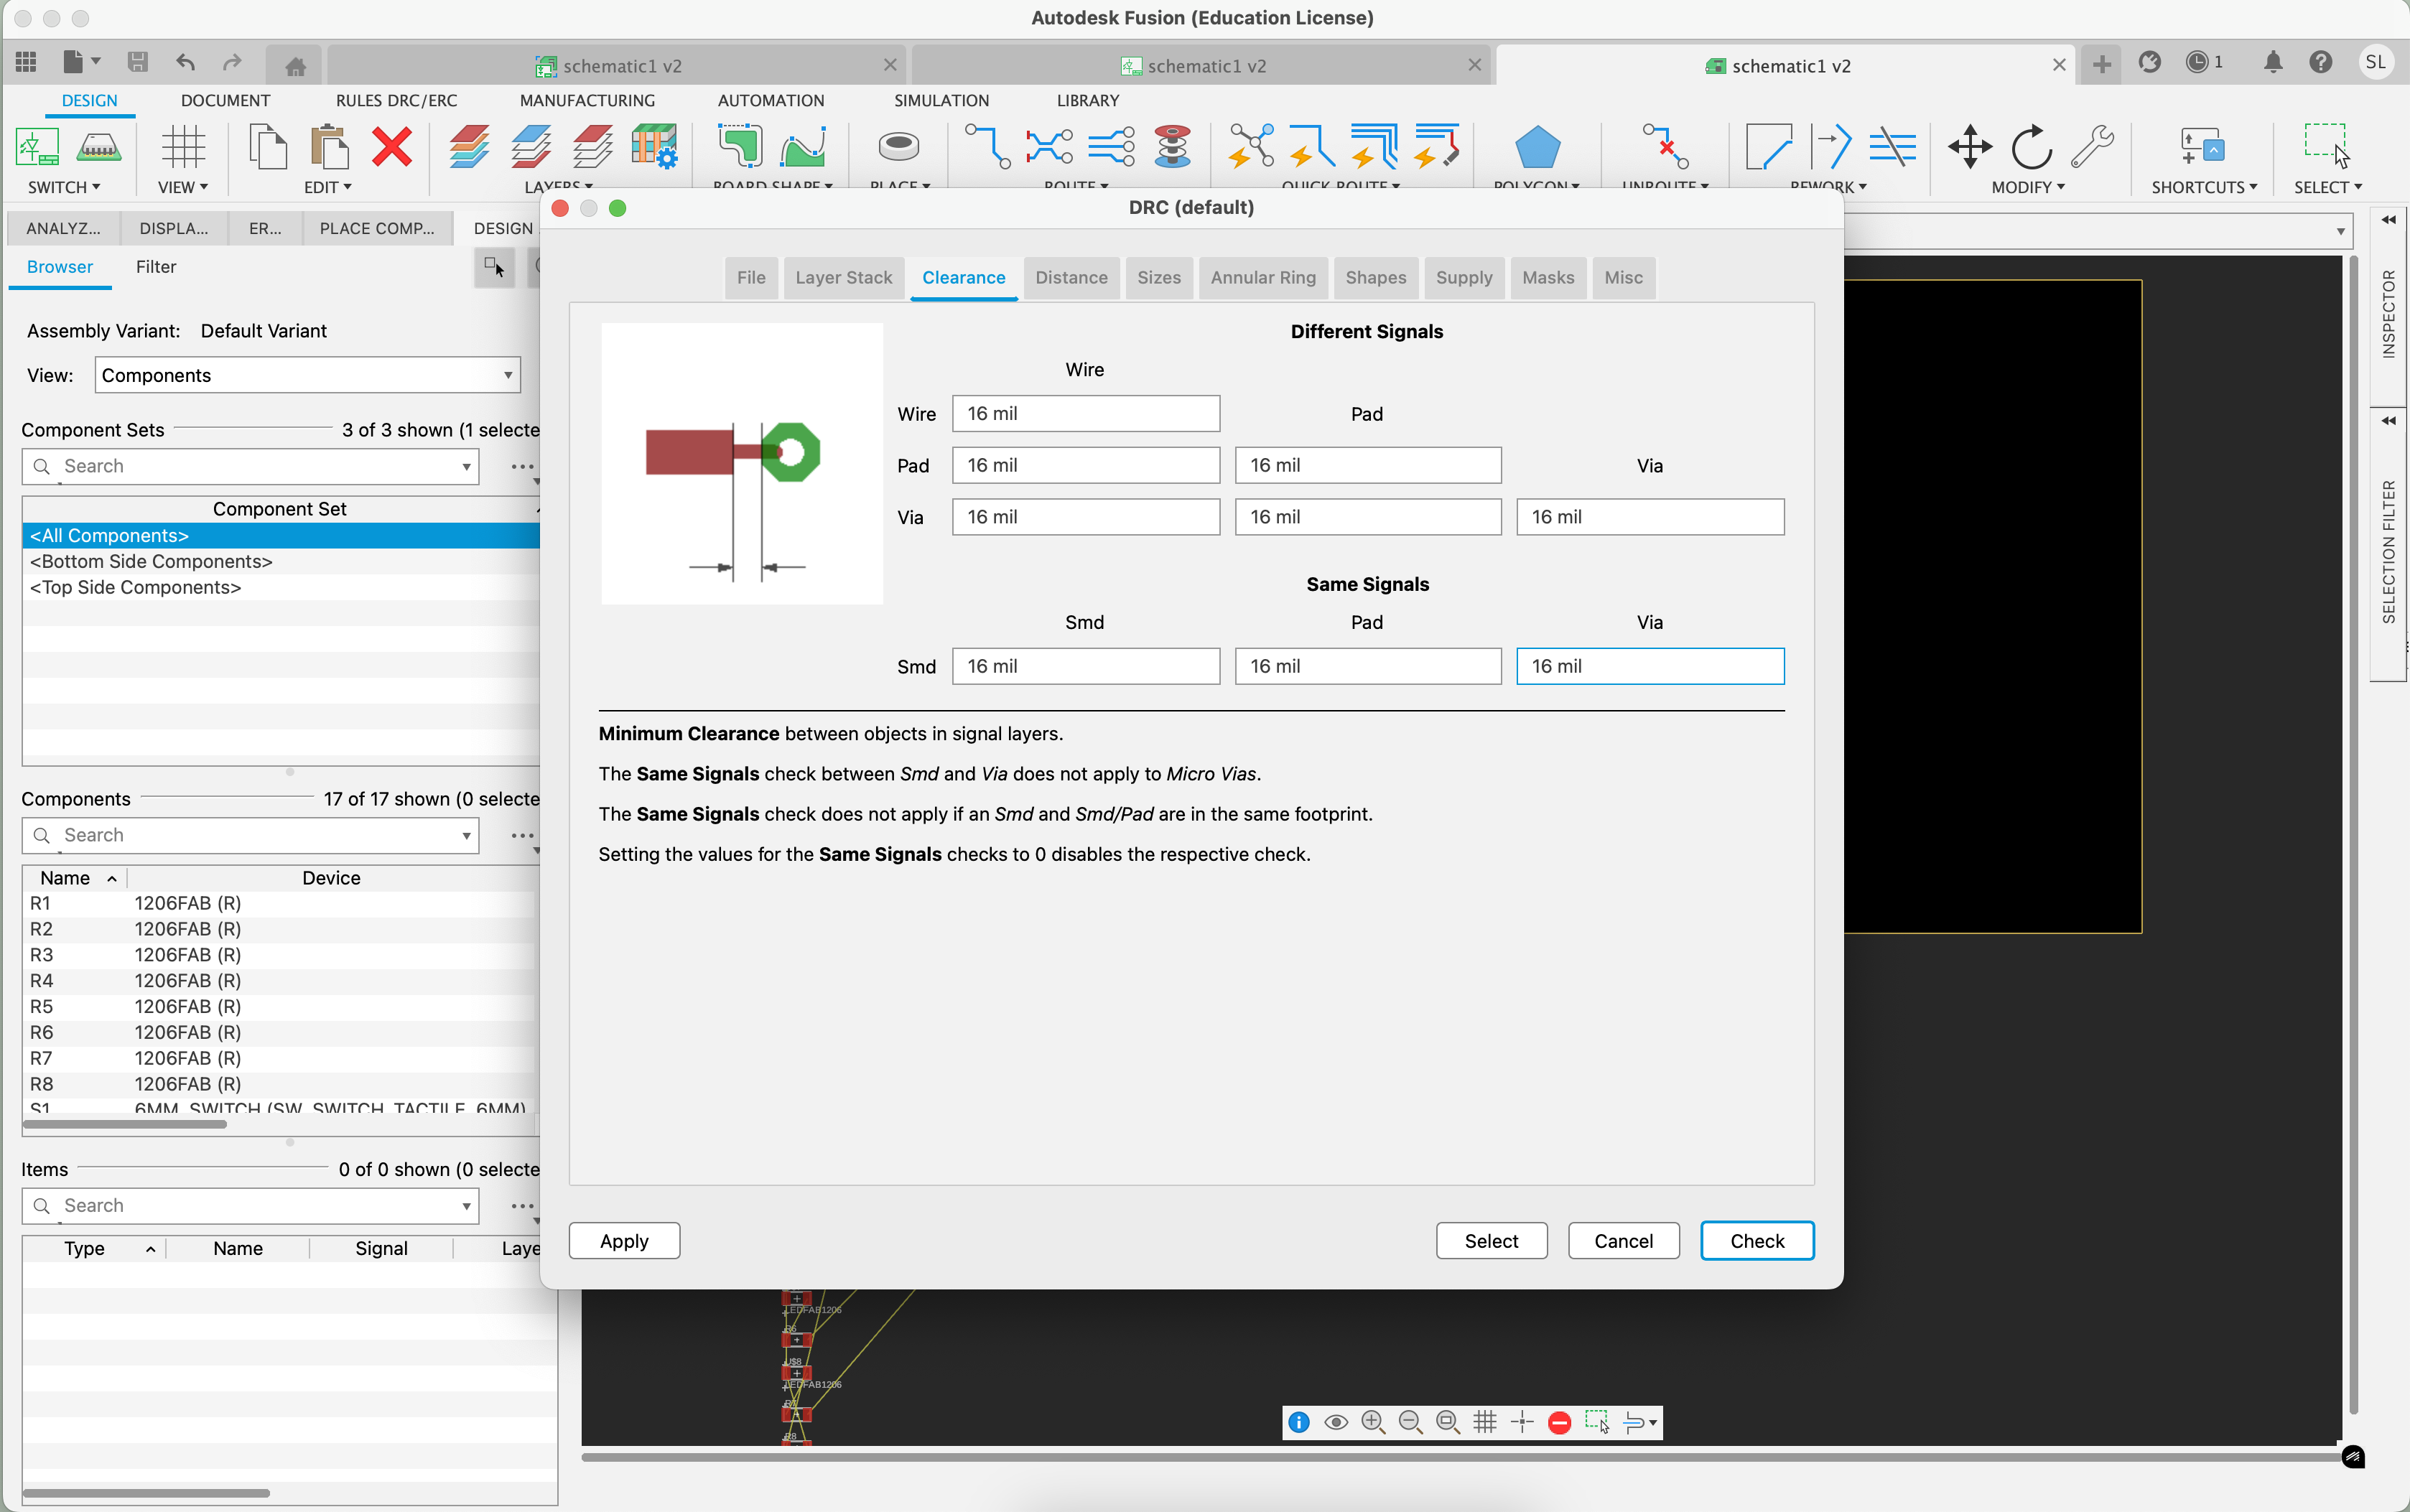Click the Cancel button in DRC dialog
Image resolution: width=2410 pixels, height=1512 pixels.
click(1623, 1241)
